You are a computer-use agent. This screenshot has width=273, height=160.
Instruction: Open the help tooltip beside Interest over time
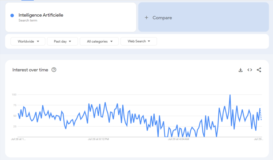54,70
